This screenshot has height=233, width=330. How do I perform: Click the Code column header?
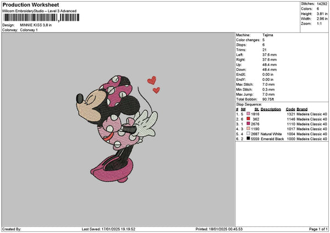tap(290, 109)
